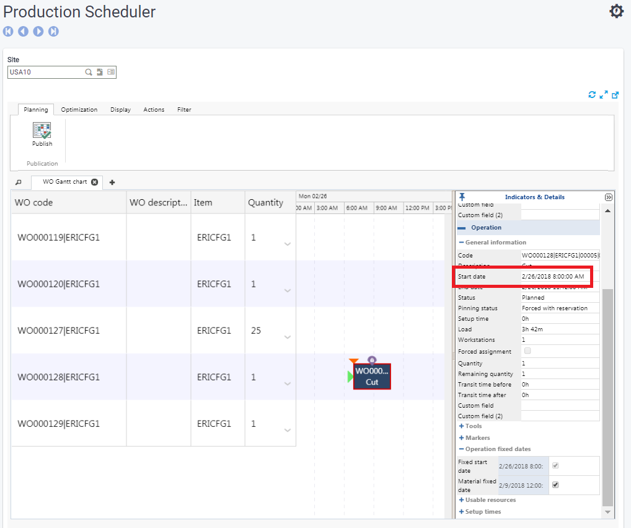Open the Filter ribbon tab
Screen dimensions: 631x528
coord(184,110)
